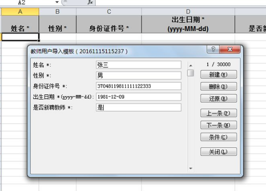This screenshot has height=191, width=266.
Task: Click the 1 / 30000 record counter
Action: point(219,64)
